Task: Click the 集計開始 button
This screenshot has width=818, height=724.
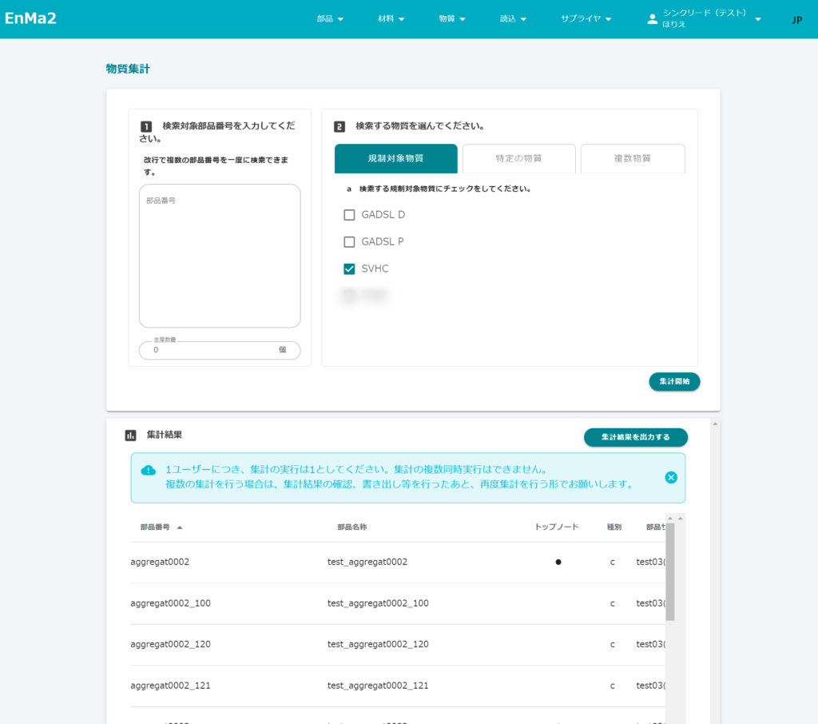Action: (674, 382)
